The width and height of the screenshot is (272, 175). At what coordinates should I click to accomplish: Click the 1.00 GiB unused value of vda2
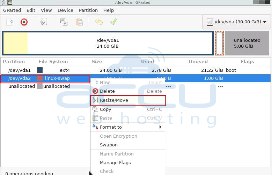[x=213, y=78]
